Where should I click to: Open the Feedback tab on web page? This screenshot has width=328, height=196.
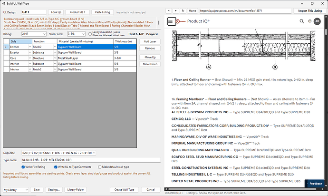coord(316,184)
